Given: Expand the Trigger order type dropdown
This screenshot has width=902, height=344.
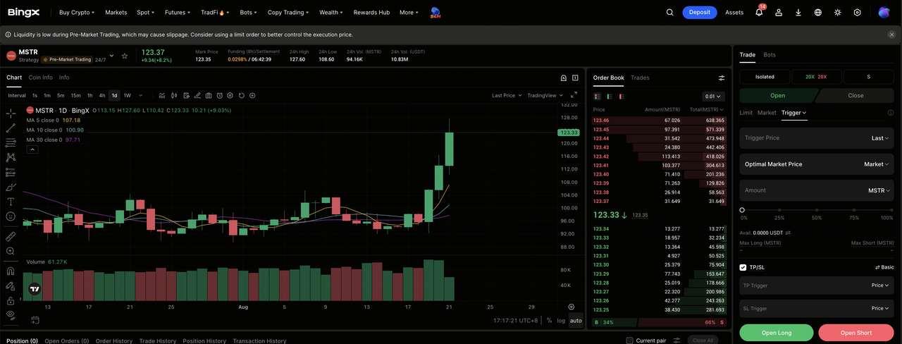Looking at the screenshot, I should tap(794, 113).
